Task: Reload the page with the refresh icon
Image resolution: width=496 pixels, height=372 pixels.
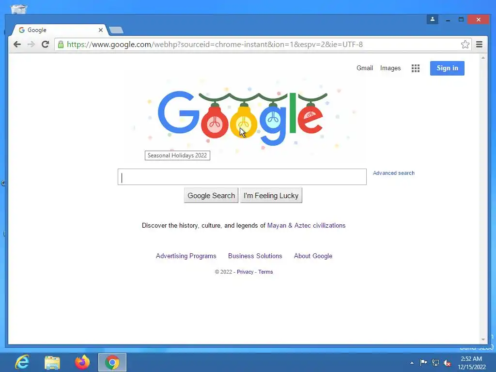Action: click(x=45, y=44)
